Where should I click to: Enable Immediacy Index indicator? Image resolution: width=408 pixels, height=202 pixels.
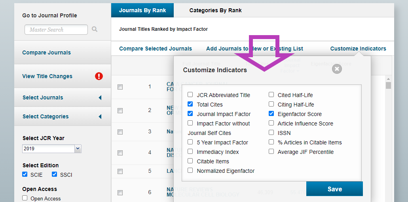190,151
